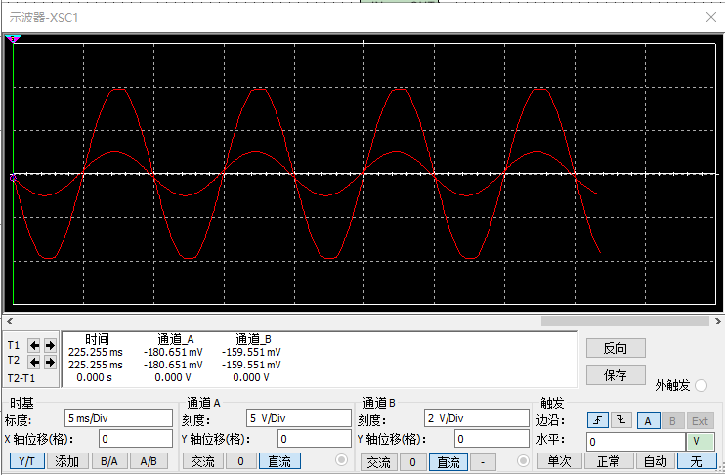Set trigger mode to 自动
Viewport: 725px width, 475px height.
tap(656, 461)
